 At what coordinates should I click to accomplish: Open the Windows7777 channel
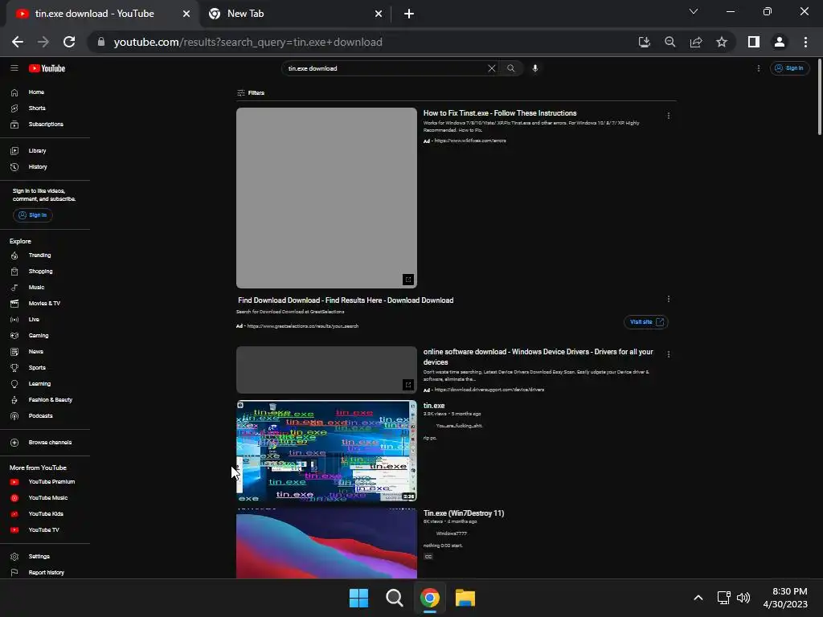(451, 533)
